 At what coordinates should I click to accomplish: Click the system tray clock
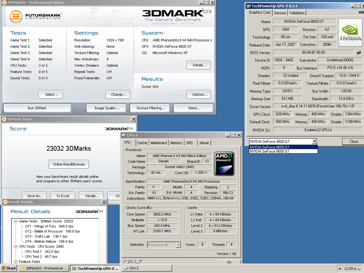352,269
